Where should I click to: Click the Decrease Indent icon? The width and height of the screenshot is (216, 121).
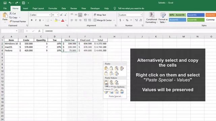pos(85,20)
